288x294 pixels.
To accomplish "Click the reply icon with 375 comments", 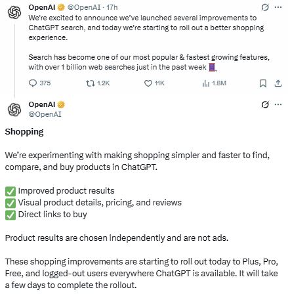I will (33, 83).
